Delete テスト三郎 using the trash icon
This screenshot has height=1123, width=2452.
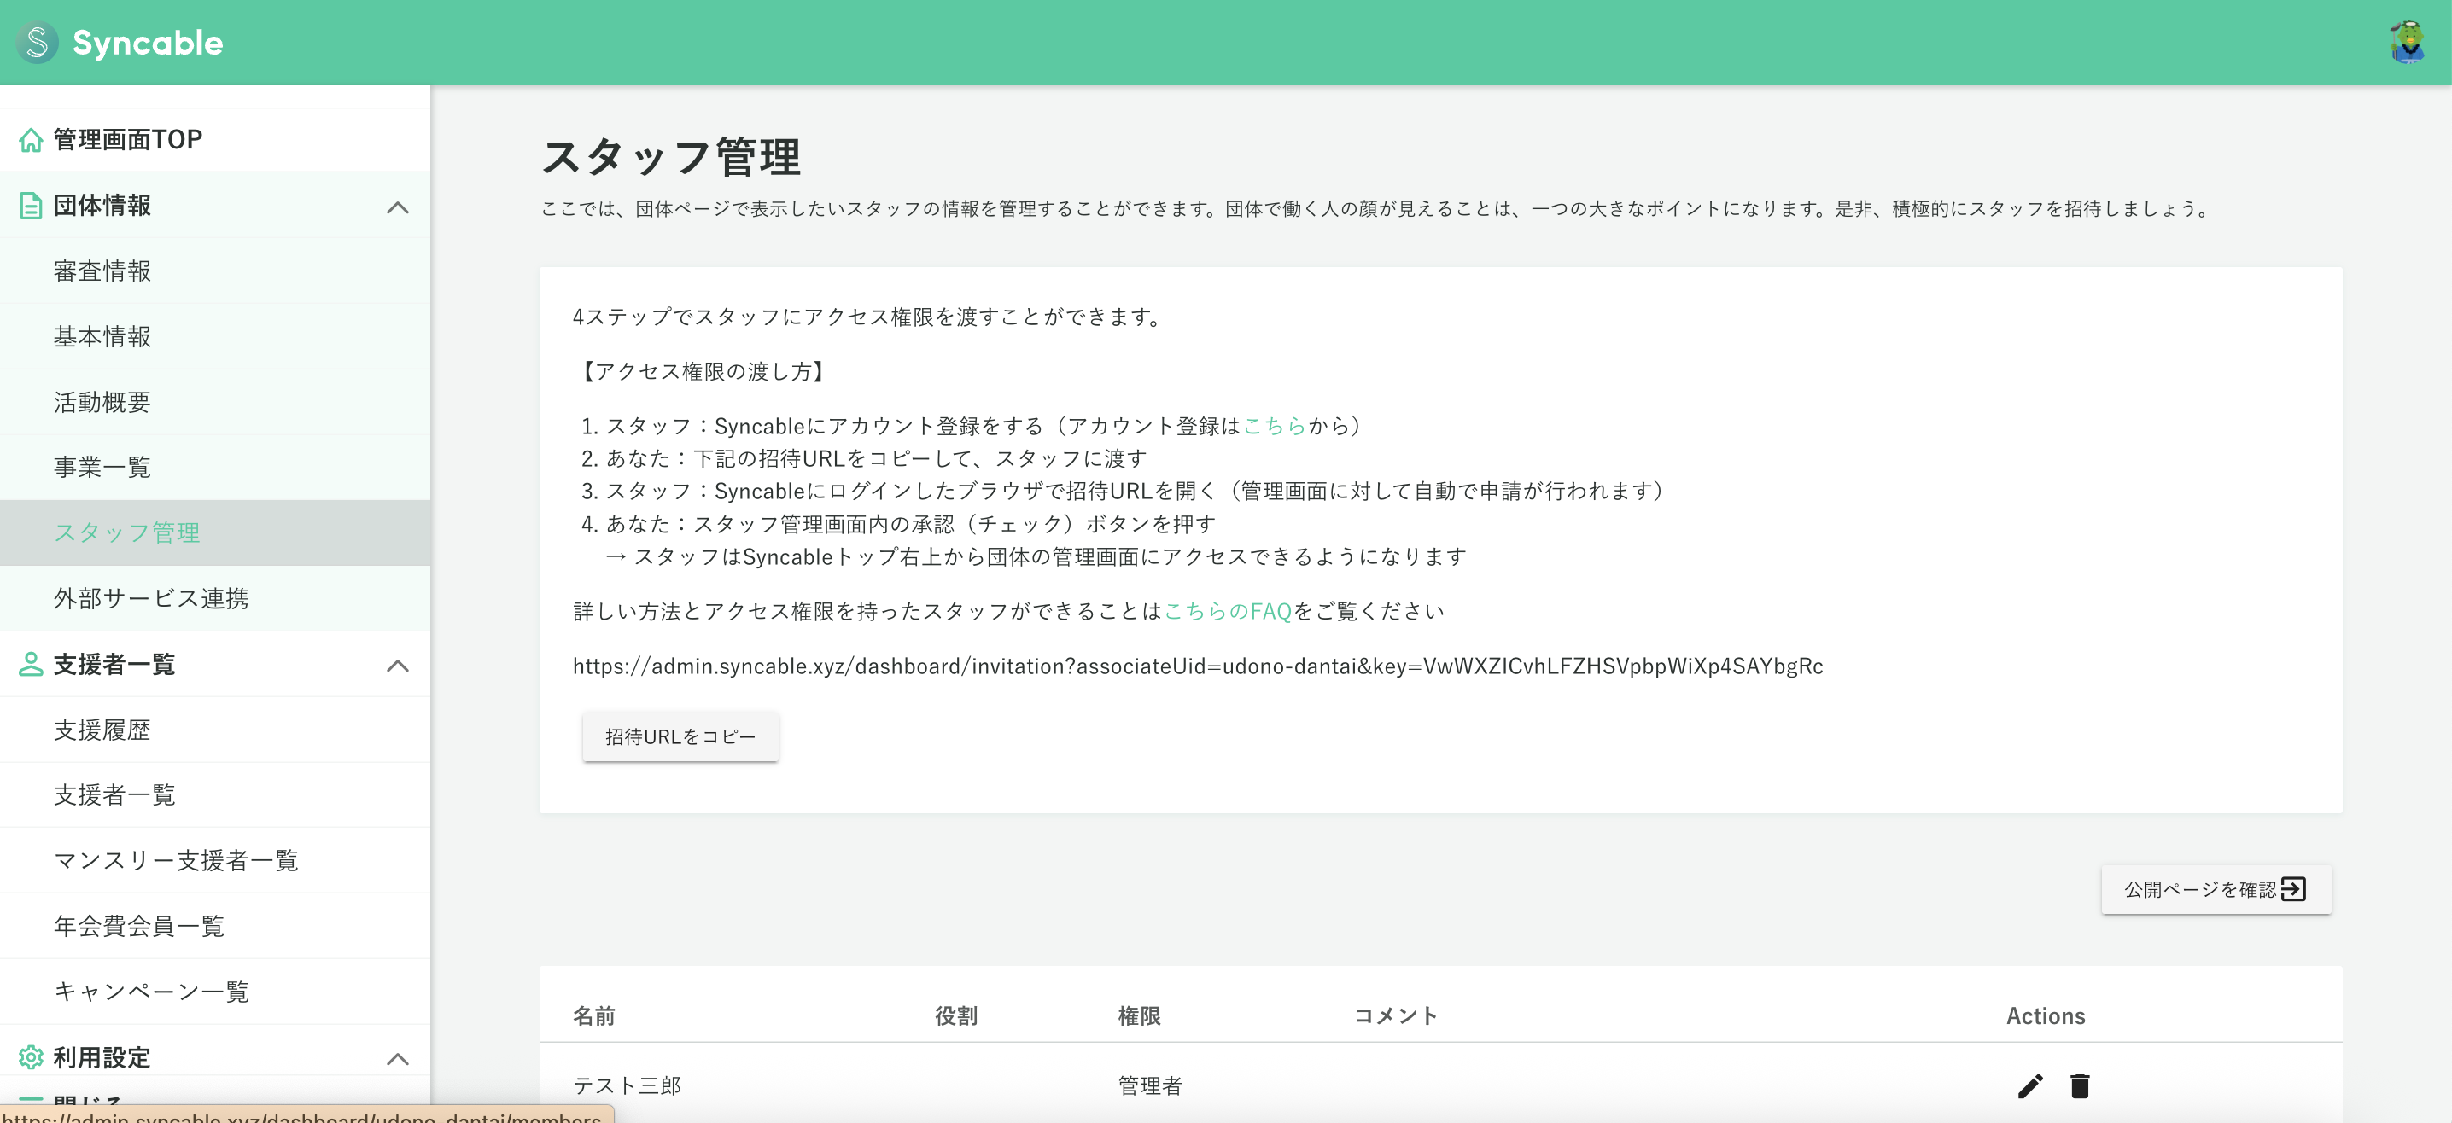click(x=2079, y=1086)
